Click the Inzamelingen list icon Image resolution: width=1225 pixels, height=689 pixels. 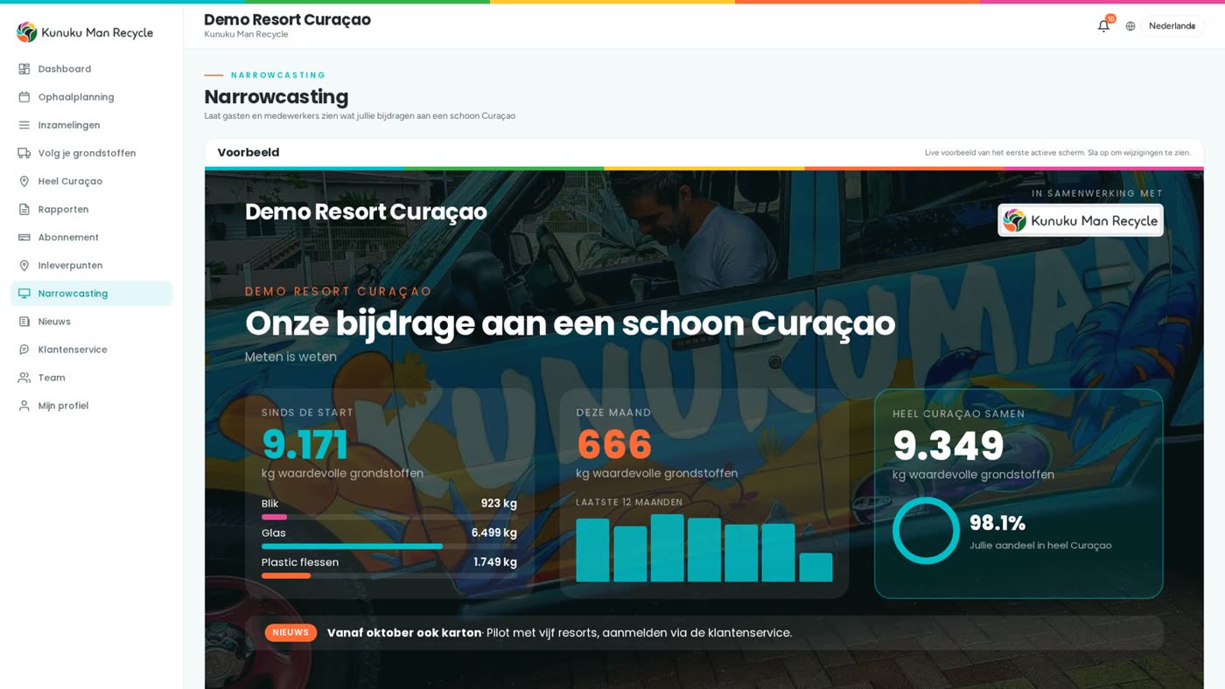pyautogui.click(x=24, y=125)
